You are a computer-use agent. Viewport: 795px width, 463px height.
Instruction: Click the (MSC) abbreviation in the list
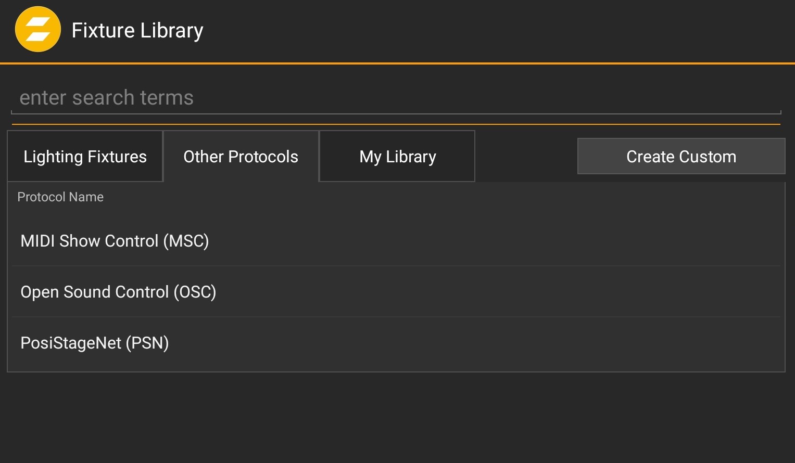(186, 241)
